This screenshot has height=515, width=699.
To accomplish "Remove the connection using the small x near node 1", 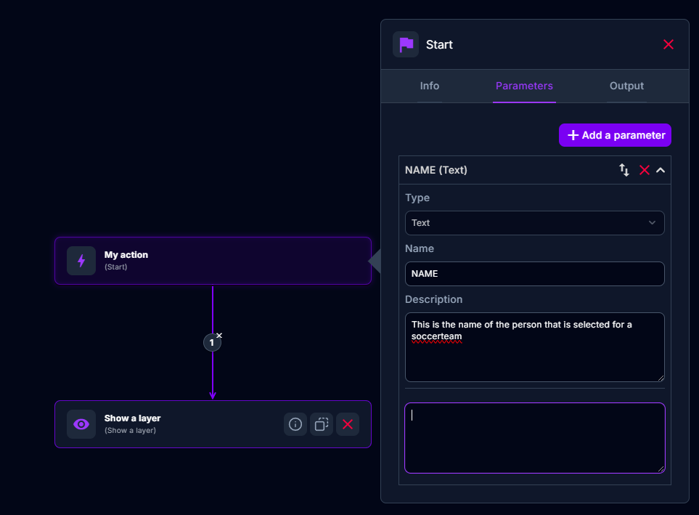I will (x=219, y=335).
